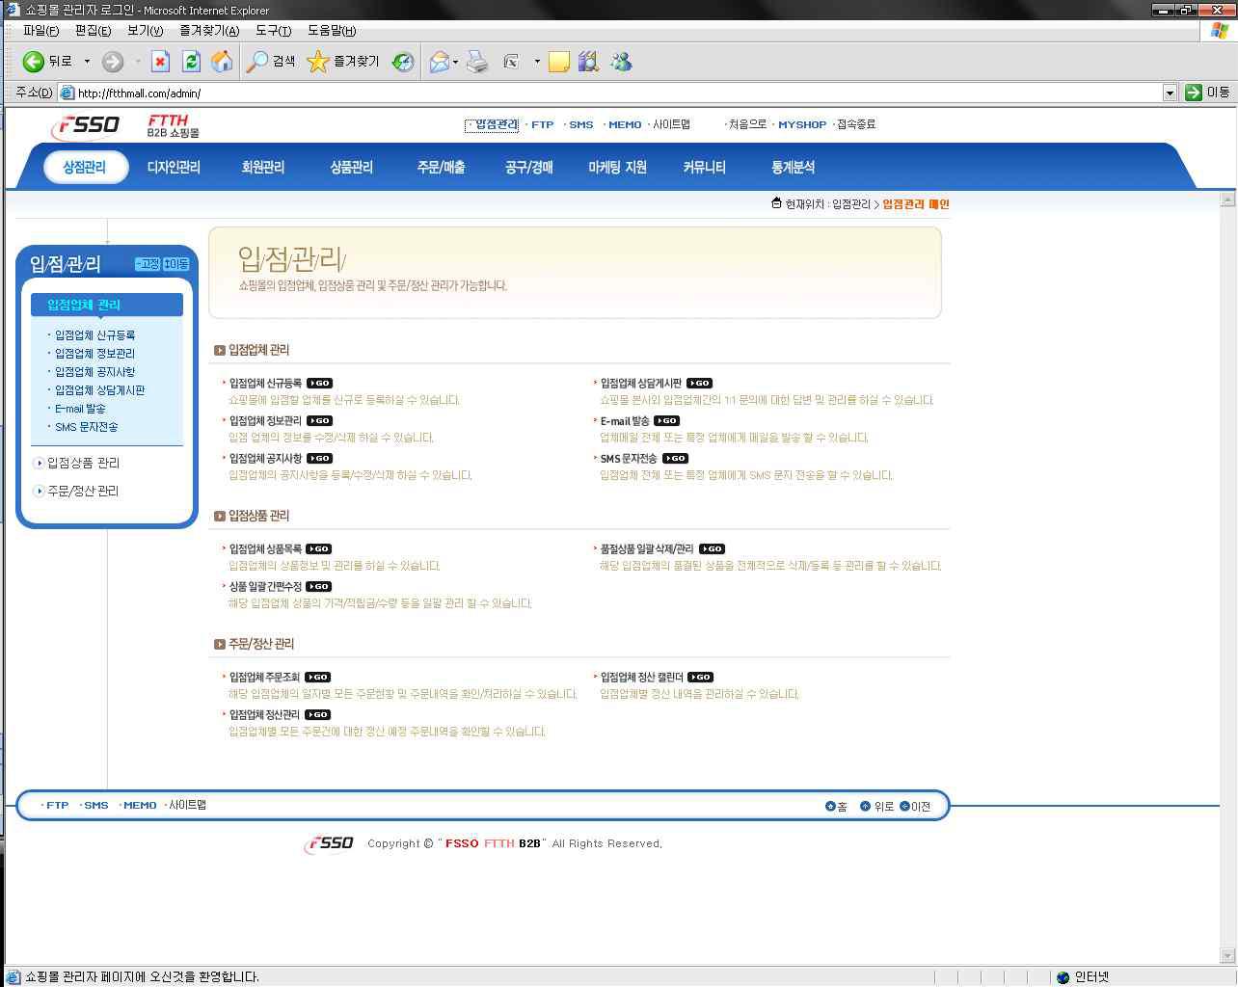The width and height of the screenshot is (1238, 987).
Task: Click the IE Forward arrow icon
Action: coord(113,62)
